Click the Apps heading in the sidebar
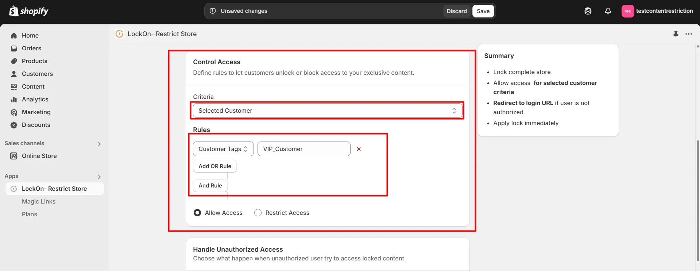 [x=11, y=176]
